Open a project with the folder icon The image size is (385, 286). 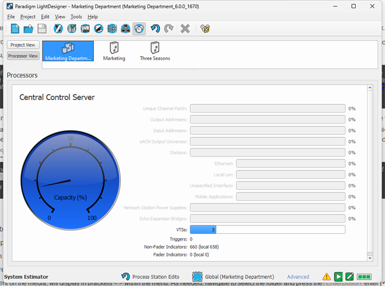29,29
